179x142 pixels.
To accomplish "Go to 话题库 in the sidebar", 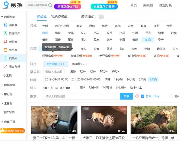I will (13, 42).
